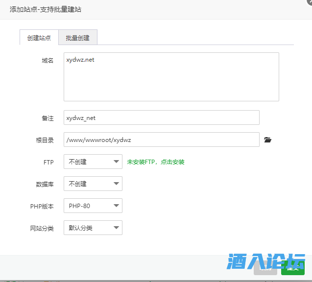
Task: Expand the PHP版本 dropdown showing PHP-80
Action: pyautogui.click(x=93, y=206)
